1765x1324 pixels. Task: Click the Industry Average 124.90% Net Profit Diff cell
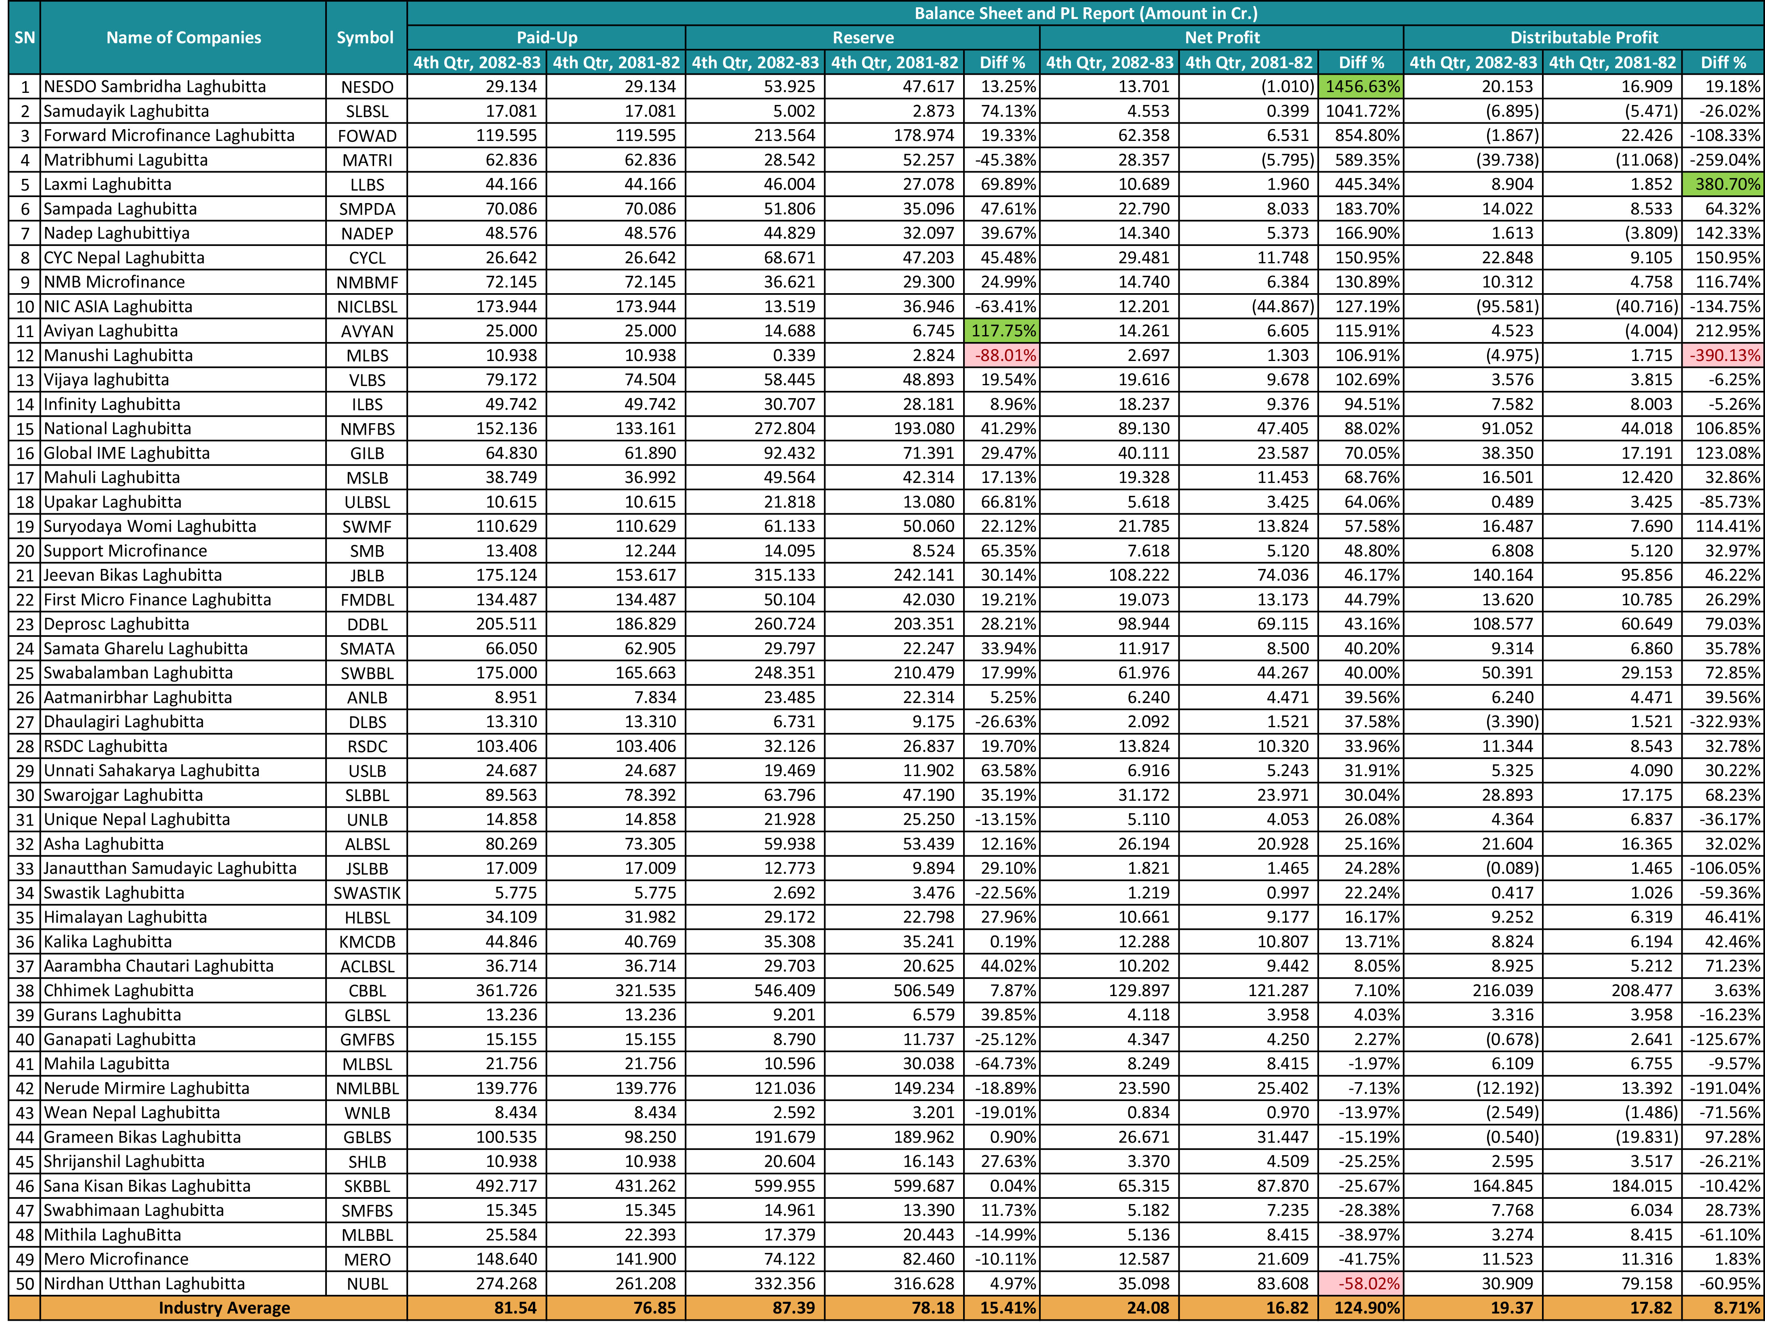tap(1361, 1308)
